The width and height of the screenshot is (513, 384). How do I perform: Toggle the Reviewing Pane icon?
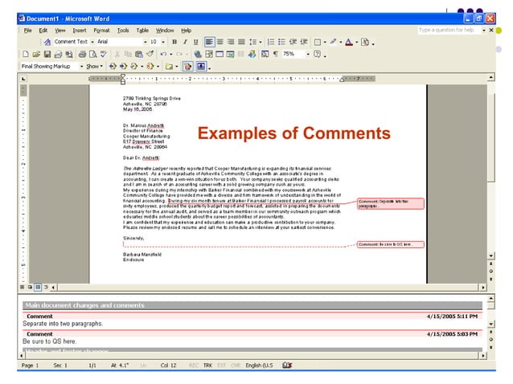click(x=200, y=66)
